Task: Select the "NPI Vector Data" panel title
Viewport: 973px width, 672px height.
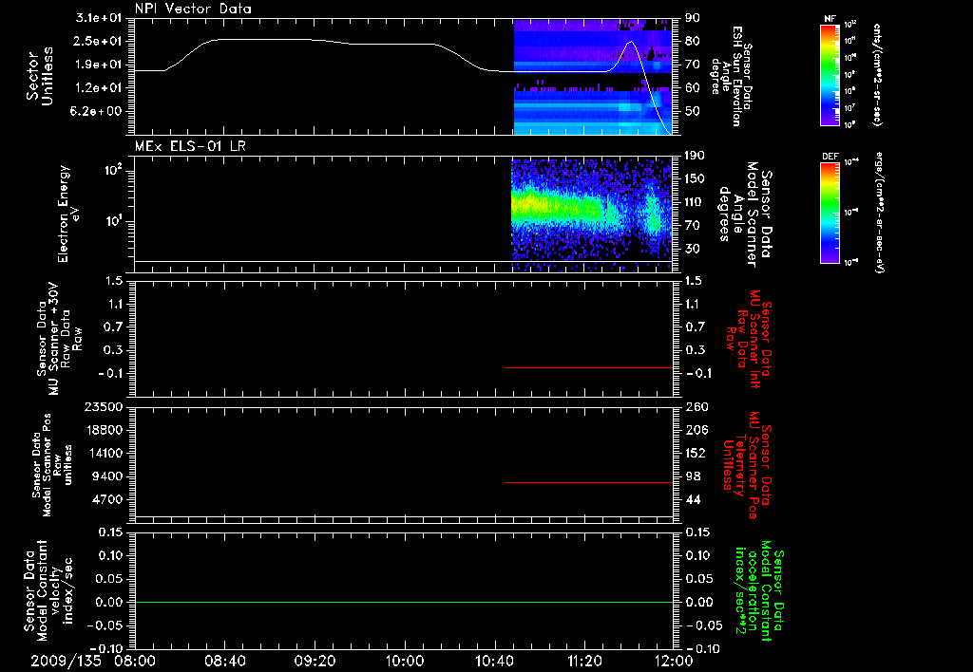Action: (193, 9)
